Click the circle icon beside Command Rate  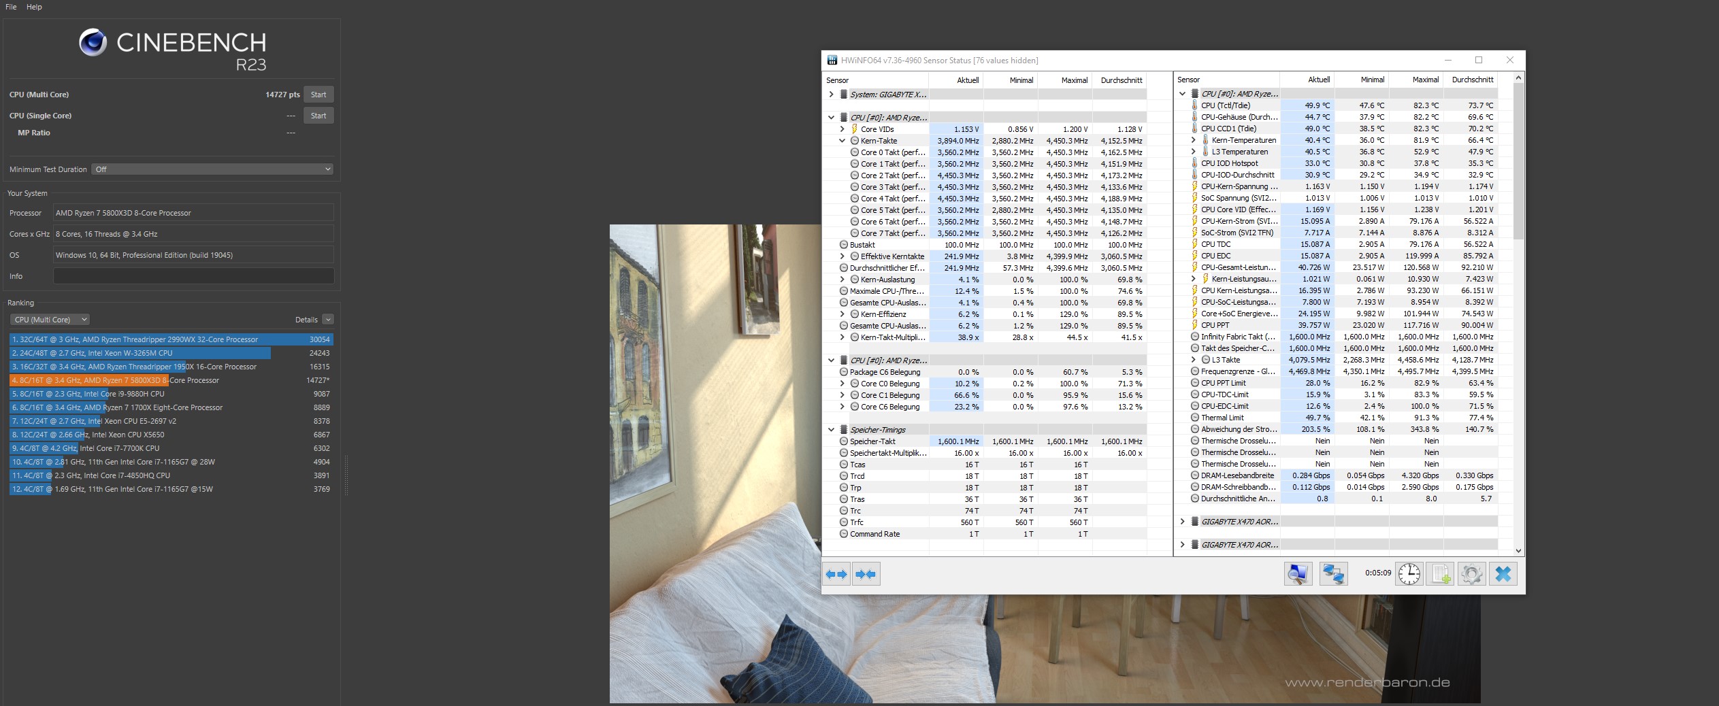tap(844, 534)
